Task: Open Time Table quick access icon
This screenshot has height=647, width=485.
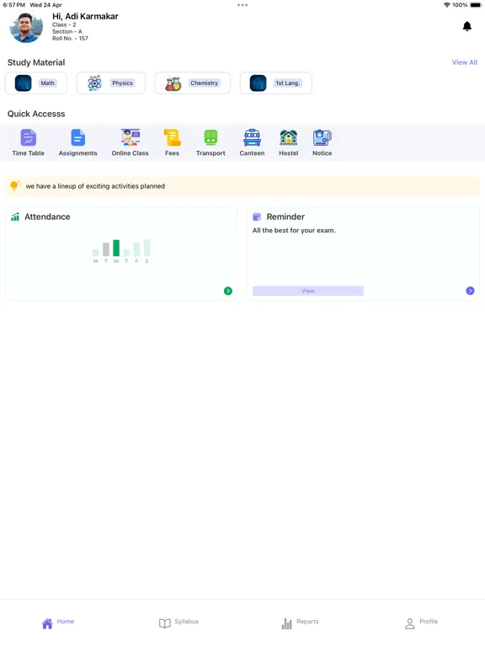Action: coord(28,142)
